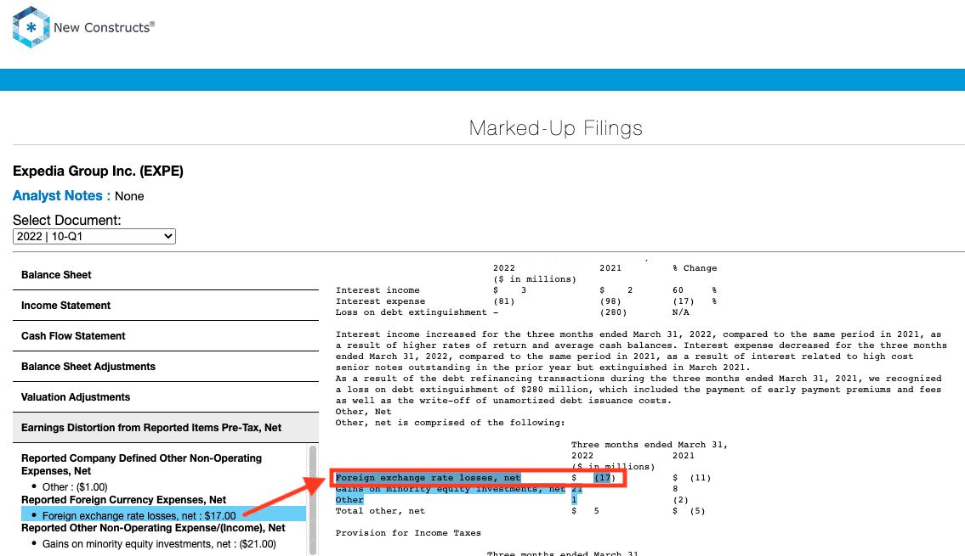The image size is (965, 556).
Task: Click the New Constructs brand name text
Action: 104,27
